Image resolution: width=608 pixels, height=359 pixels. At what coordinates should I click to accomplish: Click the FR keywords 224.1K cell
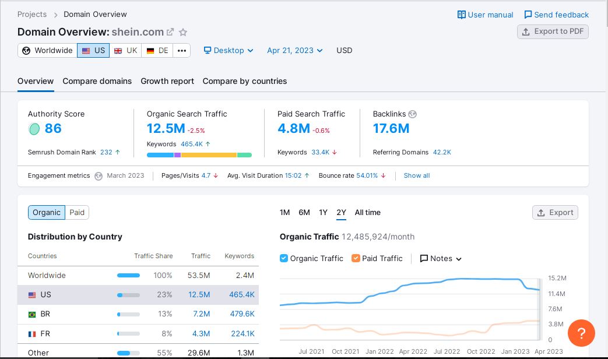point(243,334)
